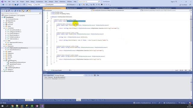The width and height of the screenshot is (193, 108).
Task: Click the Save All toolbar icon
Action: point(17,5)
